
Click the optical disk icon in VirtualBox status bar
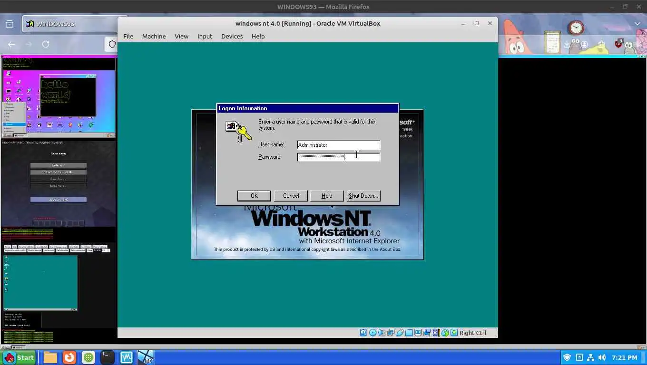point(373,333)
